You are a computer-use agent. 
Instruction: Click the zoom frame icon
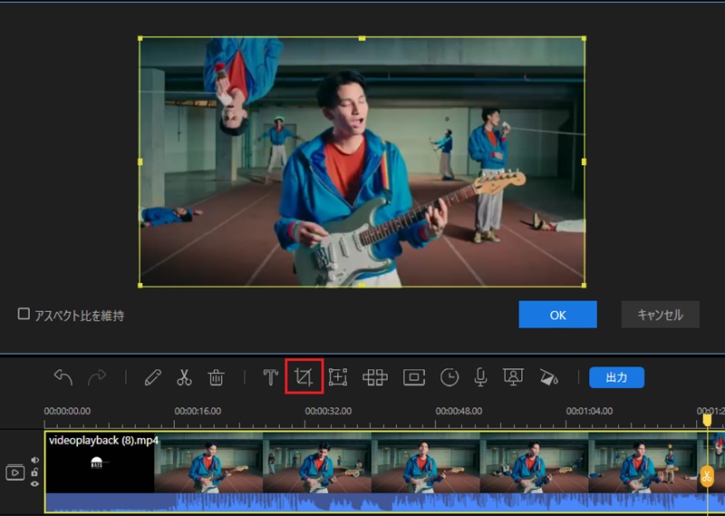(x=338, y=377)
